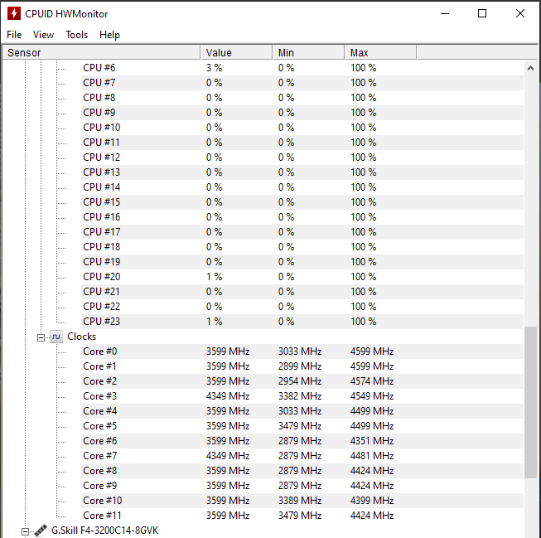Select the Core #8 clock row
541x538 pixels.
[302, 470]
